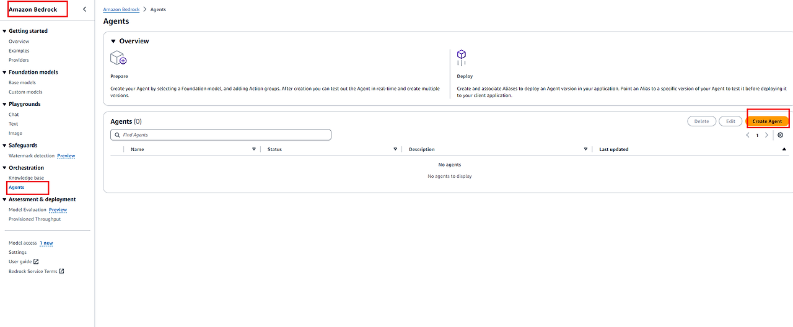The image size is (793, 327).
Task: Open Model Evaluation in the sidebar
Action: (27, 210)
